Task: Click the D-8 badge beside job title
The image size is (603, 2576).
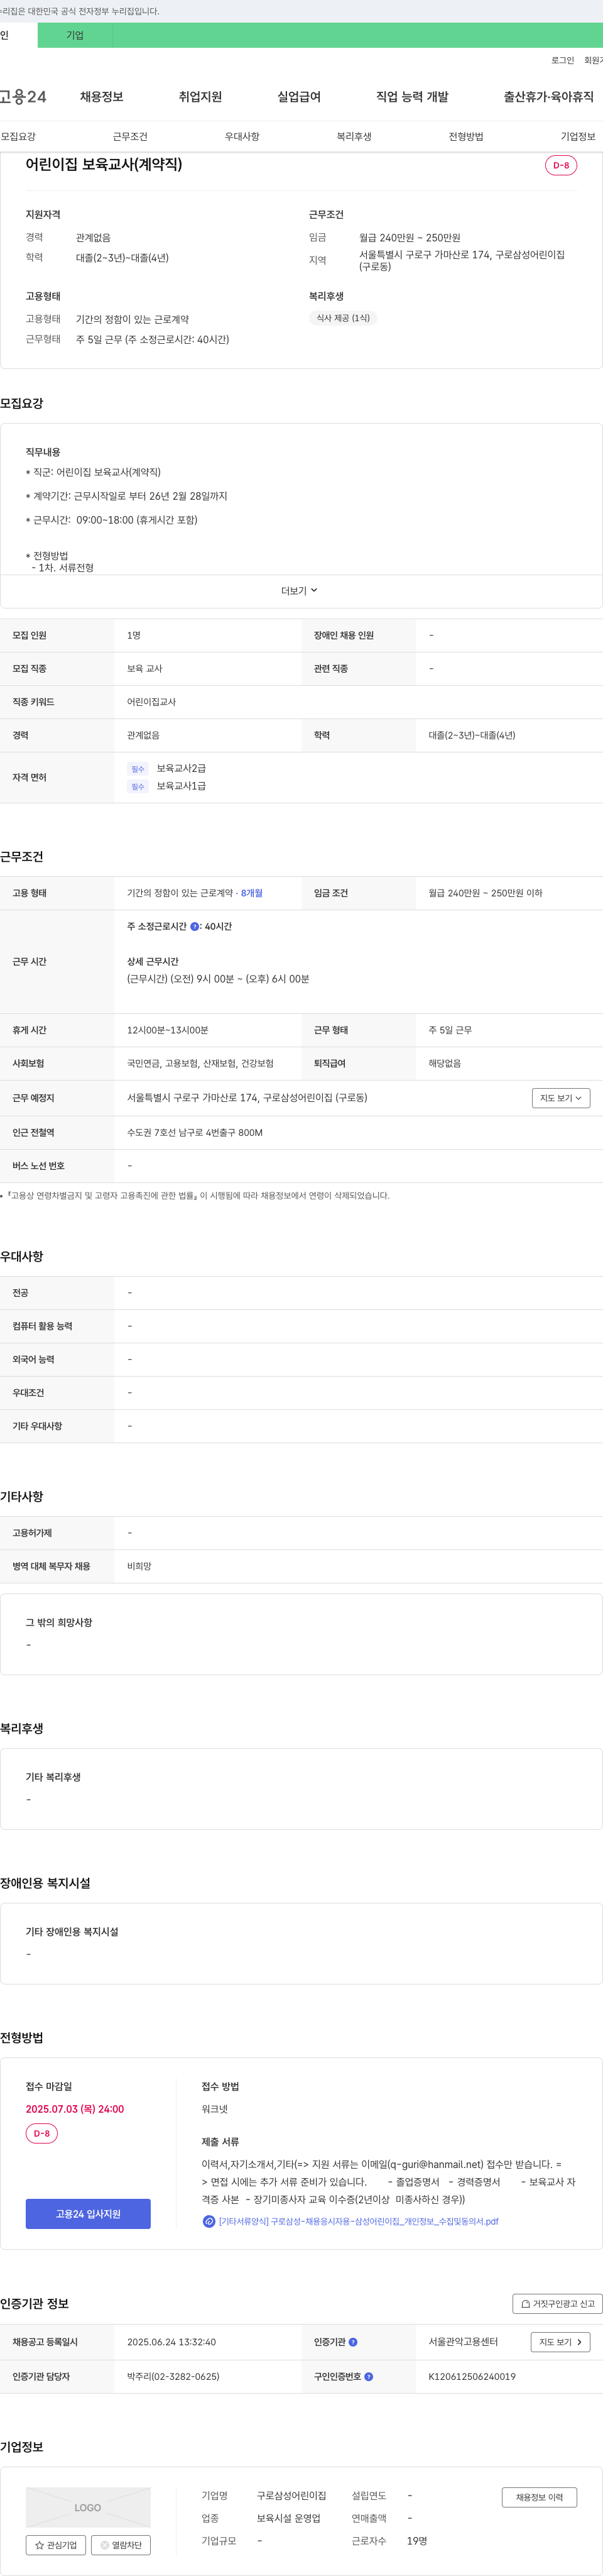Action: [561, 165]
